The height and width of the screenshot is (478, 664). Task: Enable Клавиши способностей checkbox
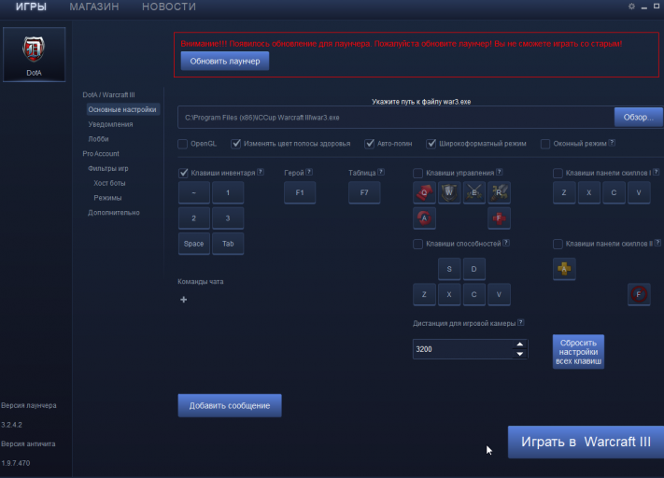pyautogui.click(x=418, y=244)
